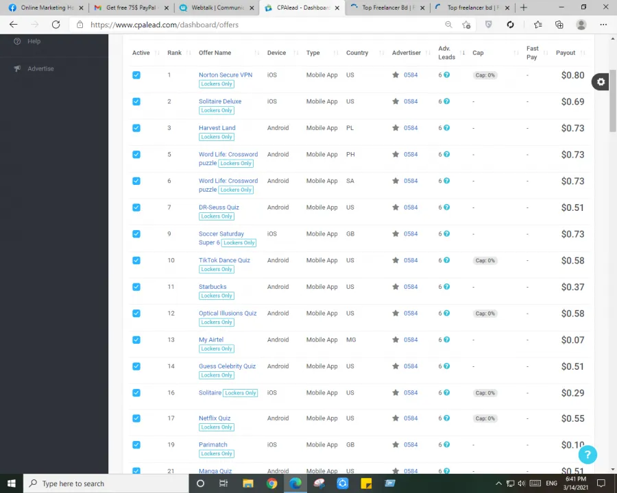
Task: Click the Task View taskbar icon
Action: (223, 483)
